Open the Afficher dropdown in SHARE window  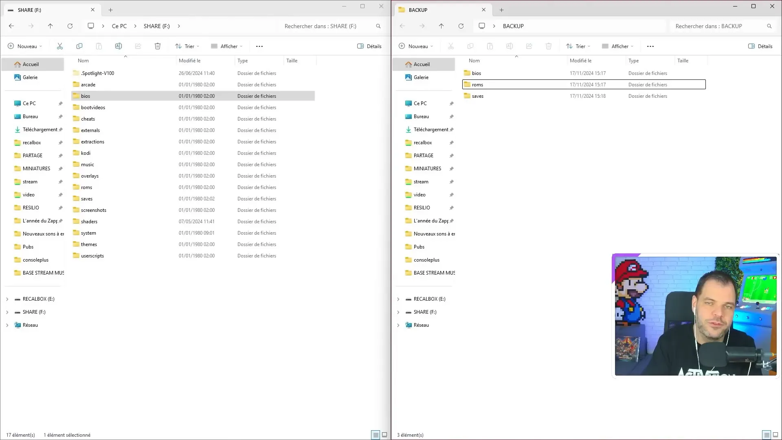(227, 46)
